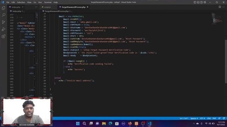Screen dimensions: 227x127
Task: Open Wi-Fi, sound and battery quick settings
Action: (210, 123)
